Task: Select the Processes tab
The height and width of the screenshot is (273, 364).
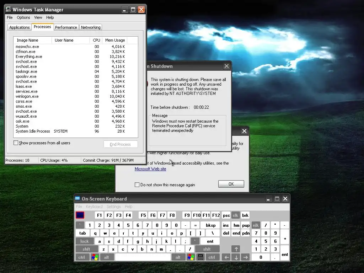Action: (x=42, y=27)
